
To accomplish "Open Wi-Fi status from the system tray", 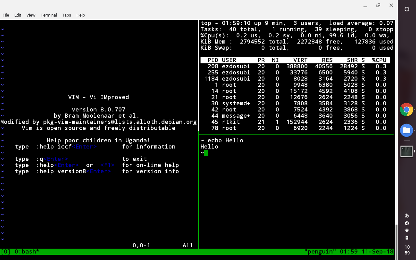I will [x=407, y=230].
